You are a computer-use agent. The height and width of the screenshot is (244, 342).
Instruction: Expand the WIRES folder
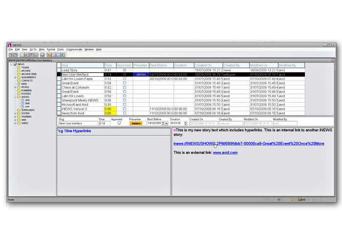click(x=15, y=123)
